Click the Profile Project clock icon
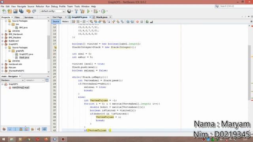The height and width of the screenshot is (142, 253). coord(103,11)
